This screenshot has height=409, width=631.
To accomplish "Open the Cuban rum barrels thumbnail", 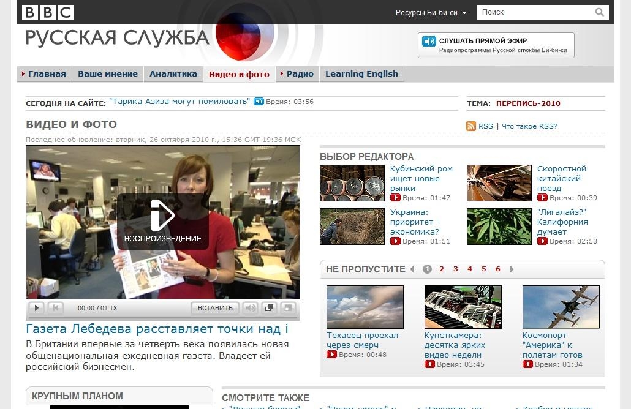I will tap(352, 183).
